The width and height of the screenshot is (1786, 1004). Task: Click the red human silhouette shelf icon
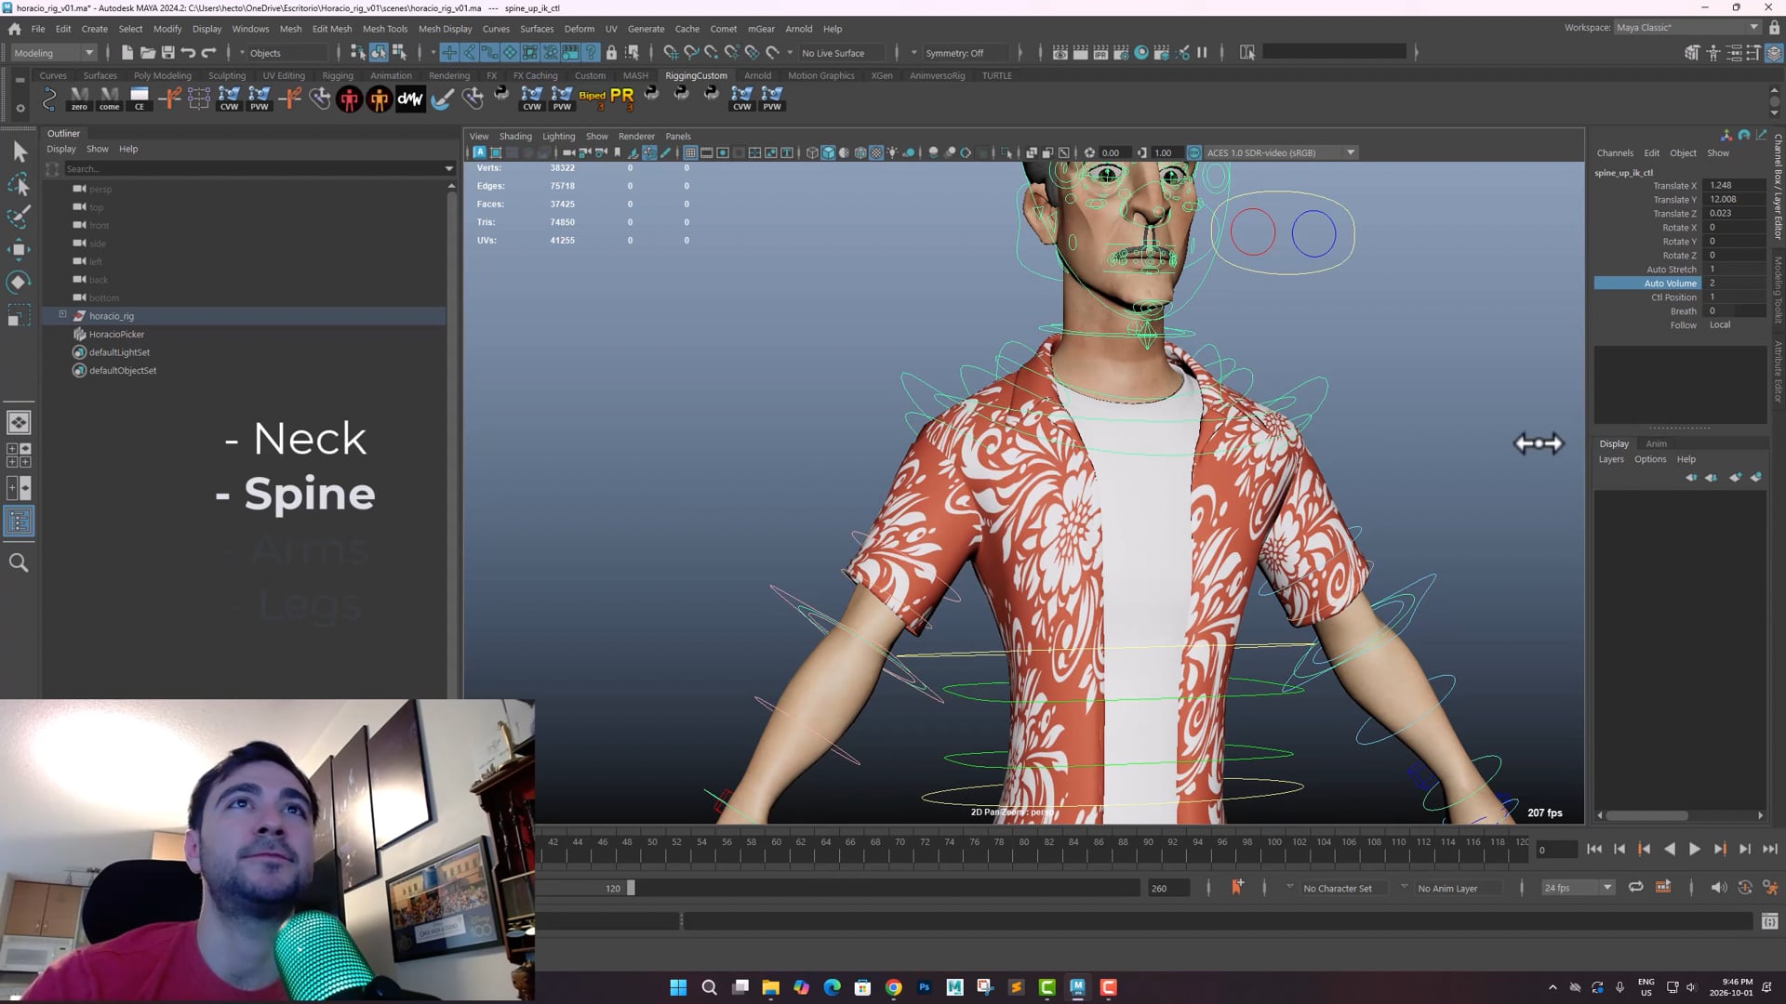pyautogui.click(x=349, y=99)
